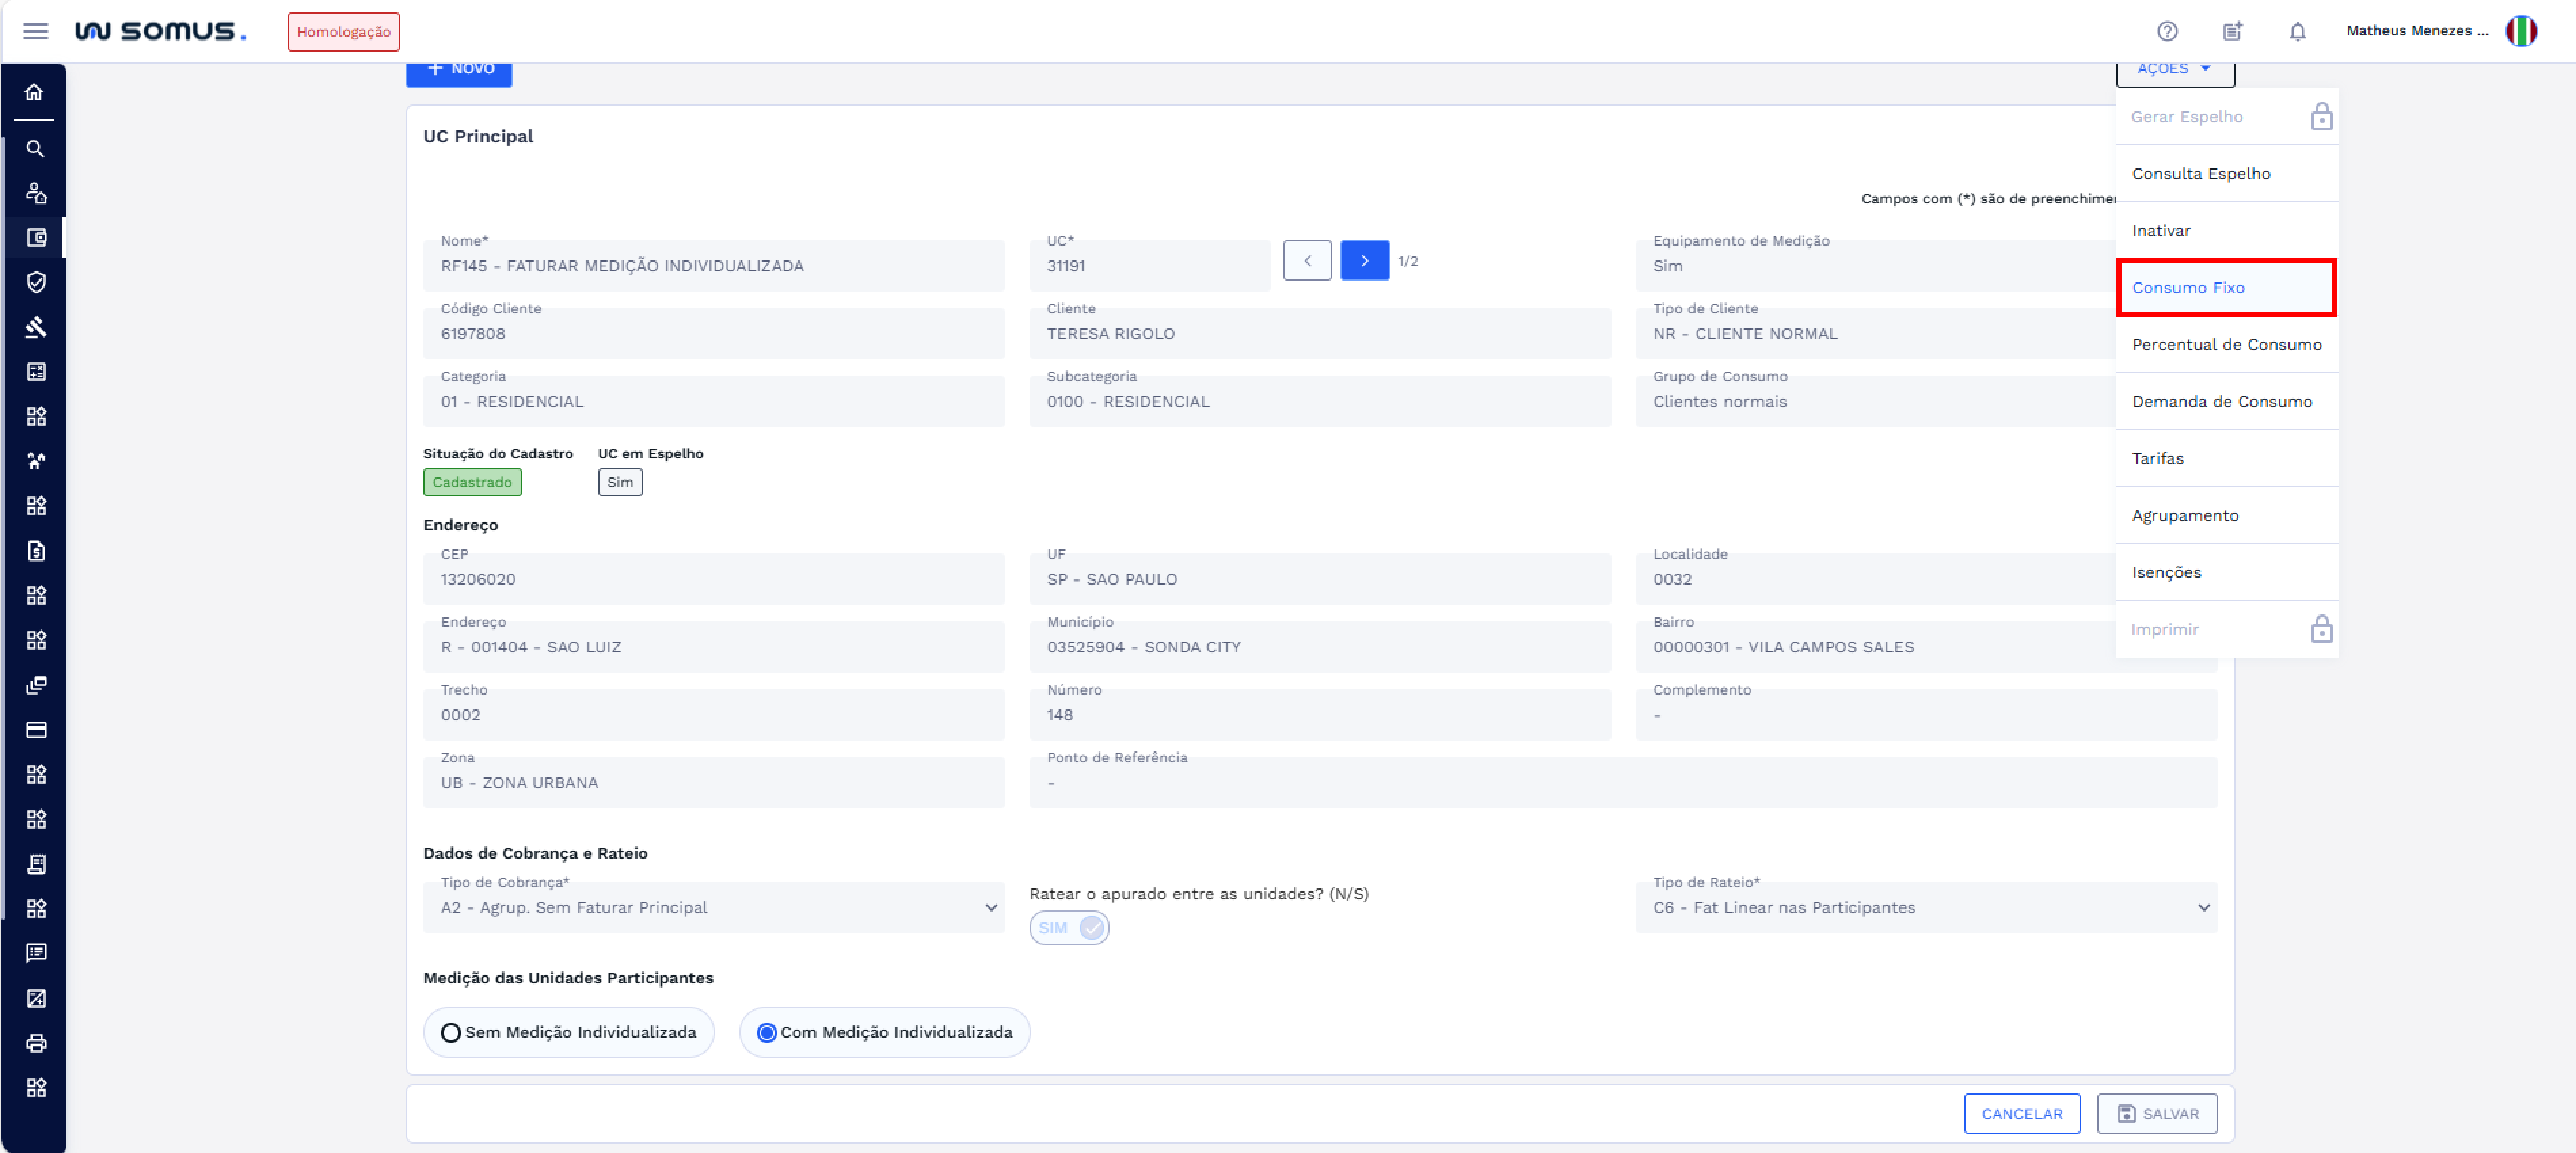Open the search icon in sidebar
The image size is (2576, 1153).
click(x=35, y=149)
